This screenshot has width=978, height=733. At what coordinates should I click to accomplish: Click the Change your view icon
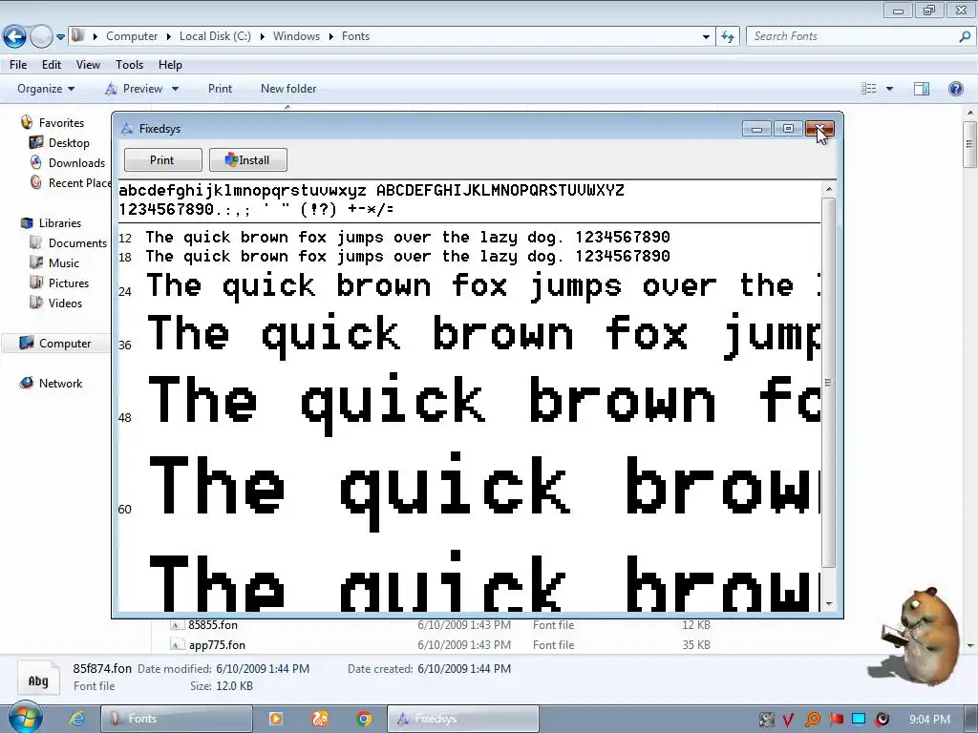coord(869,89)
